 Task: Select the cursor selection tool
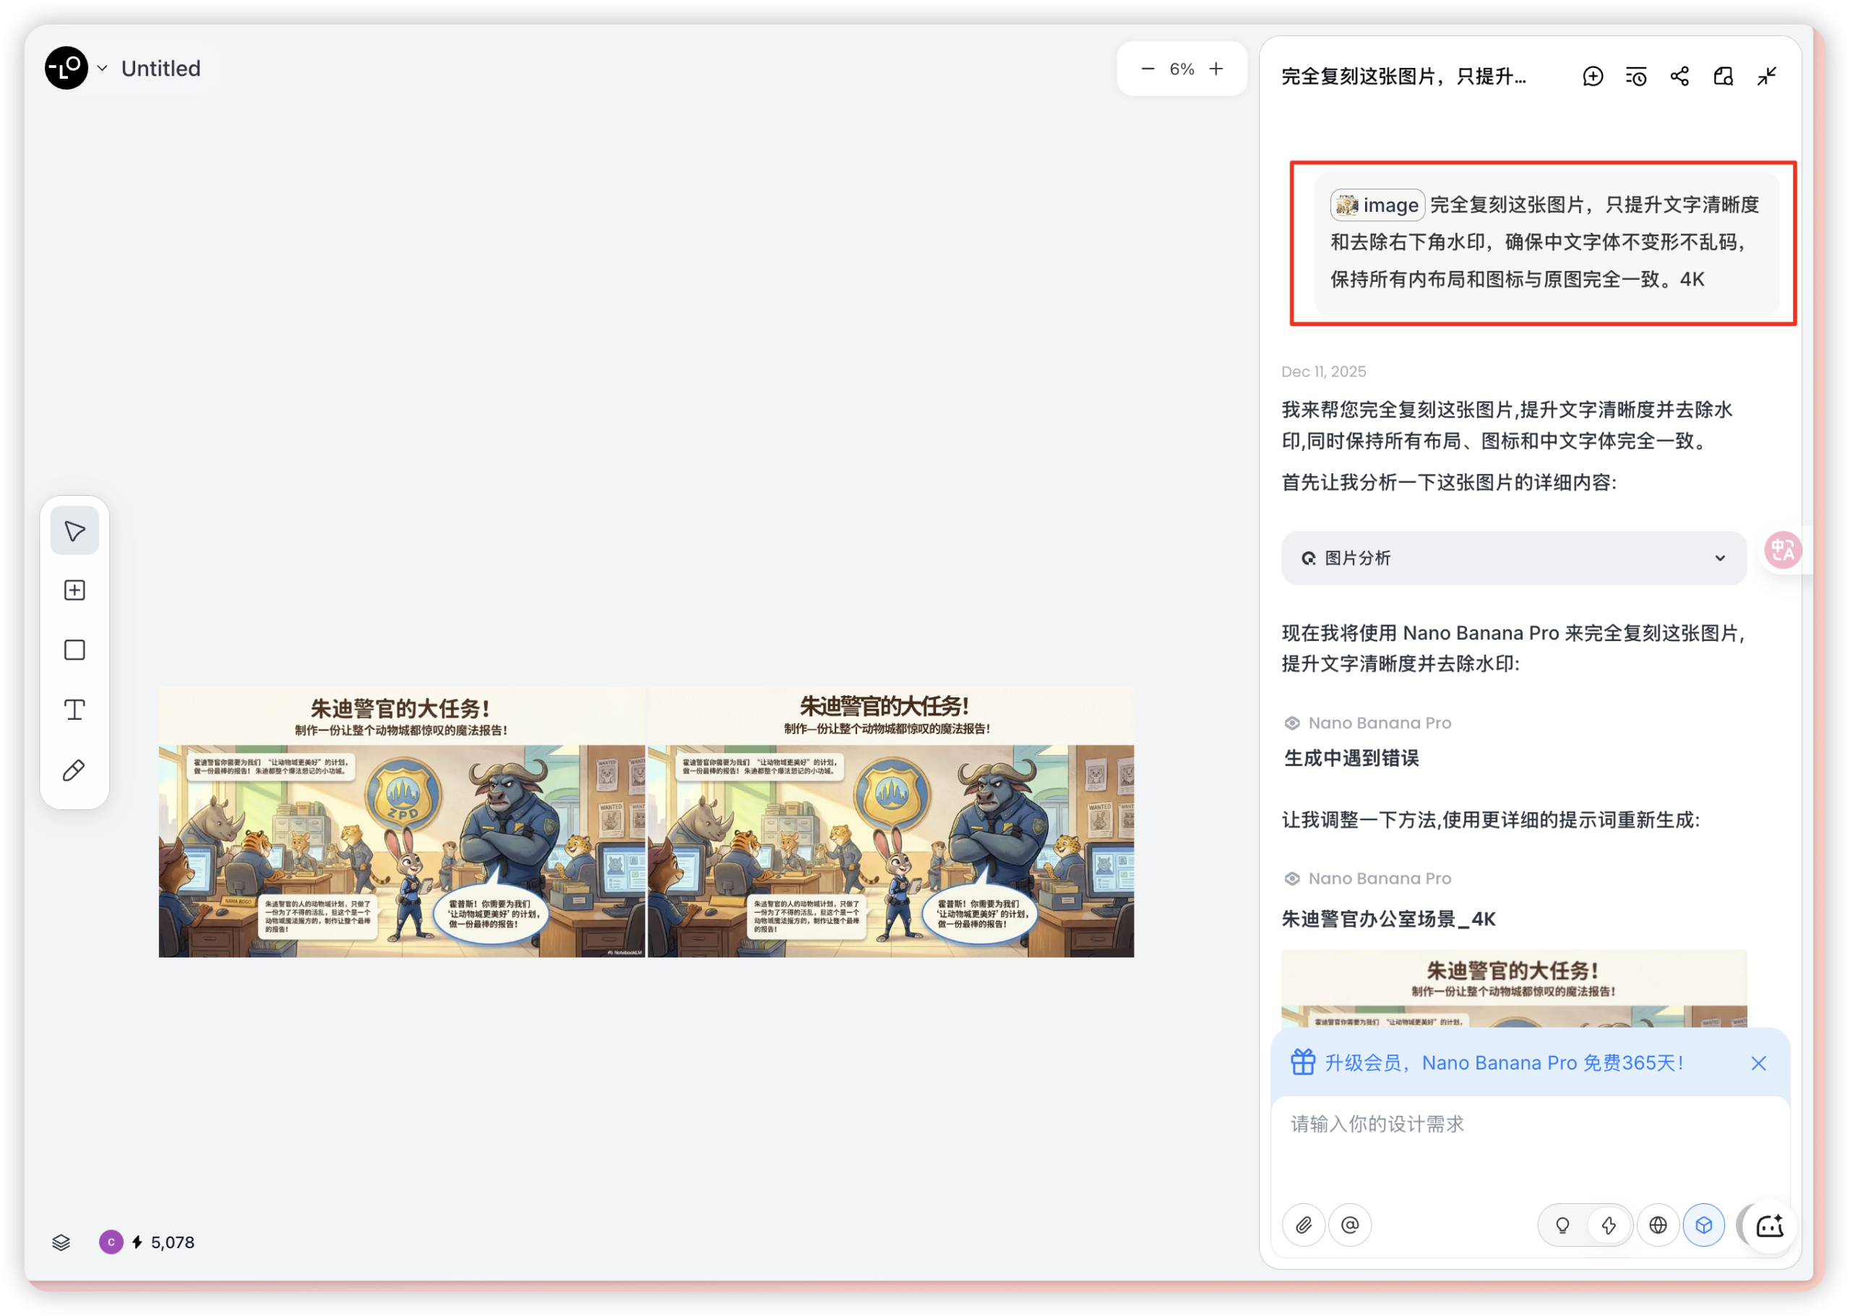pyautogui.click(x=74, y=530)
